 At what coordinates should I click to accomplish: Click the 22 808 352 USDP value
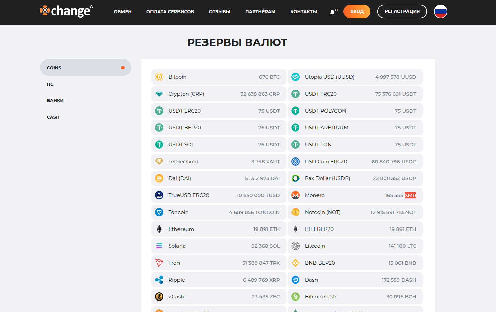(394, 178)
